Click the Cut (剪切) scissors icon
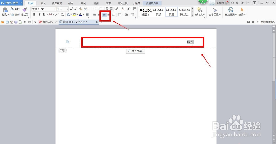Screen dimensions: 276x144 (x=12, y=9)
